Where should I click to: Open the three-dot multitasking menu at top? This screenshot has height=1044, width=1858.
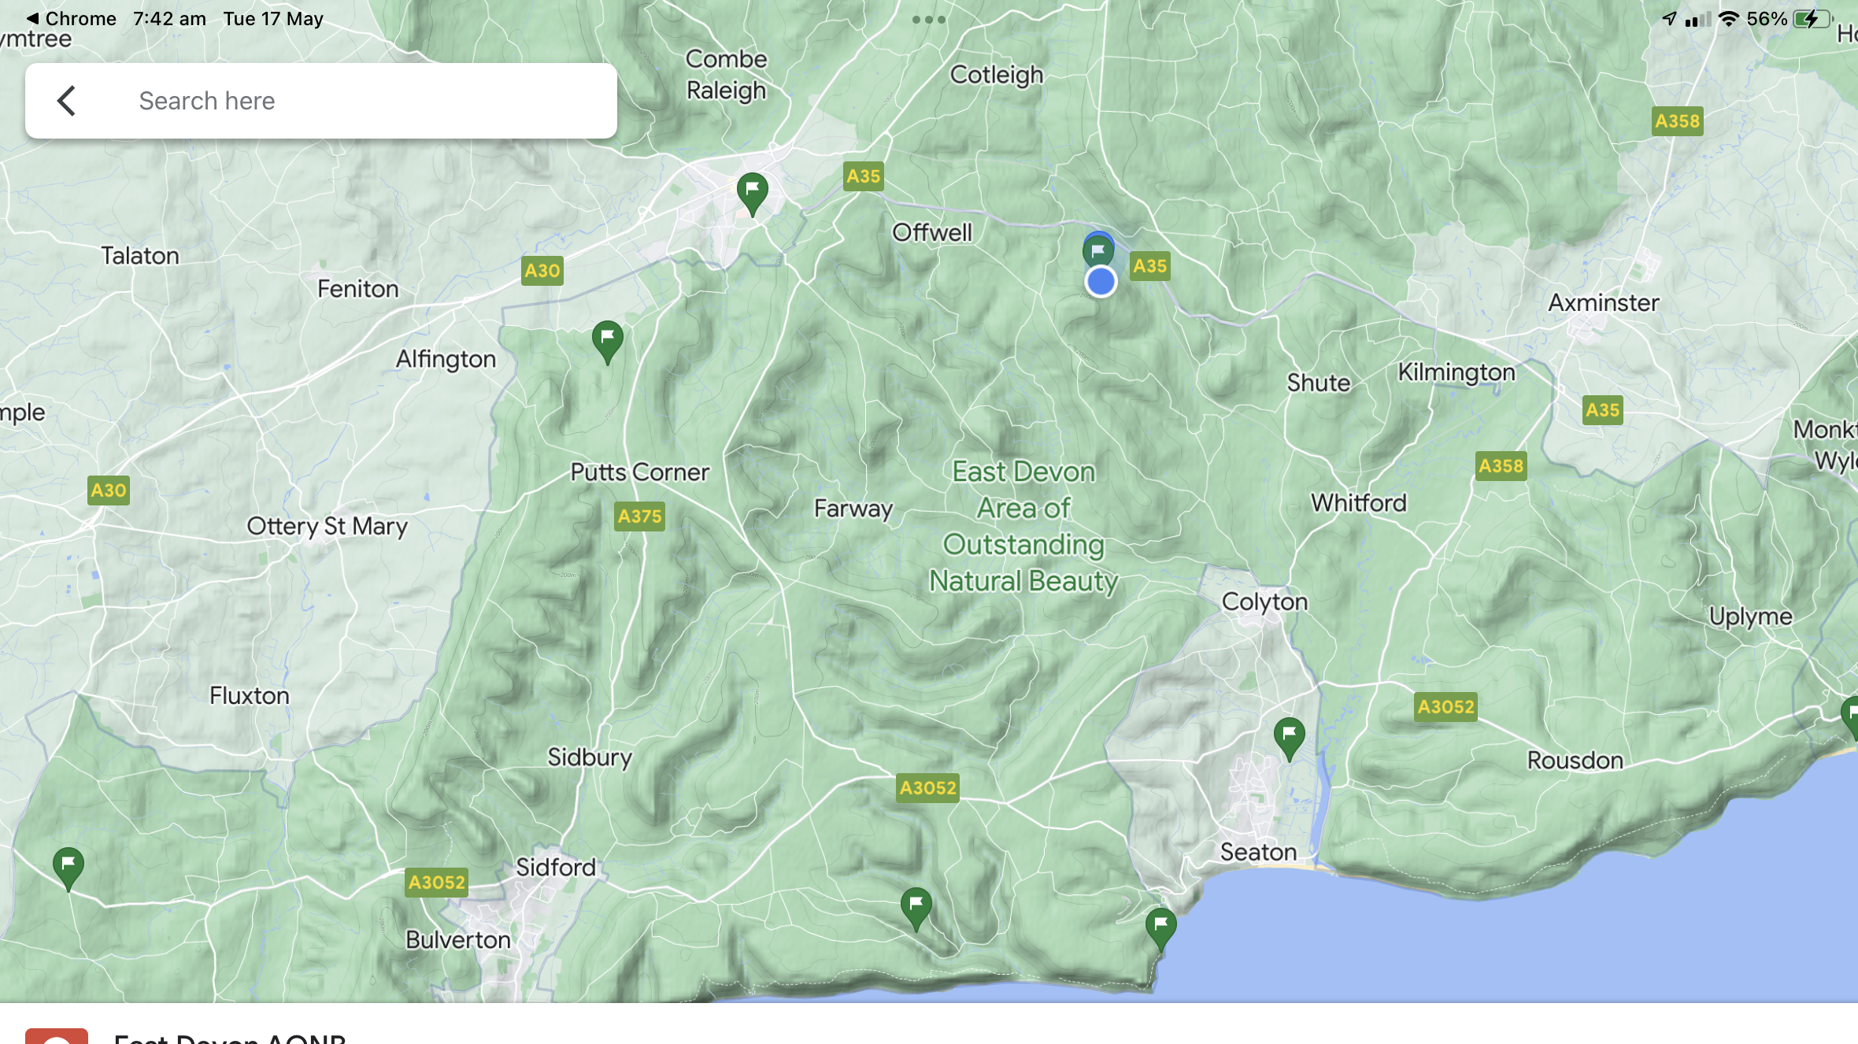(928, 20)
